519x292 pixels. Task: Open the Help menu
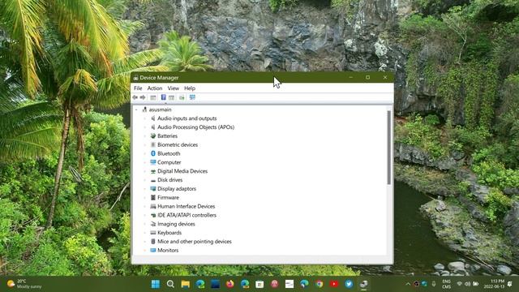(190, 88)
